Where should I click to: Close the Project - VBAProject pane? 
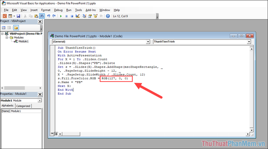pos(40,21)
